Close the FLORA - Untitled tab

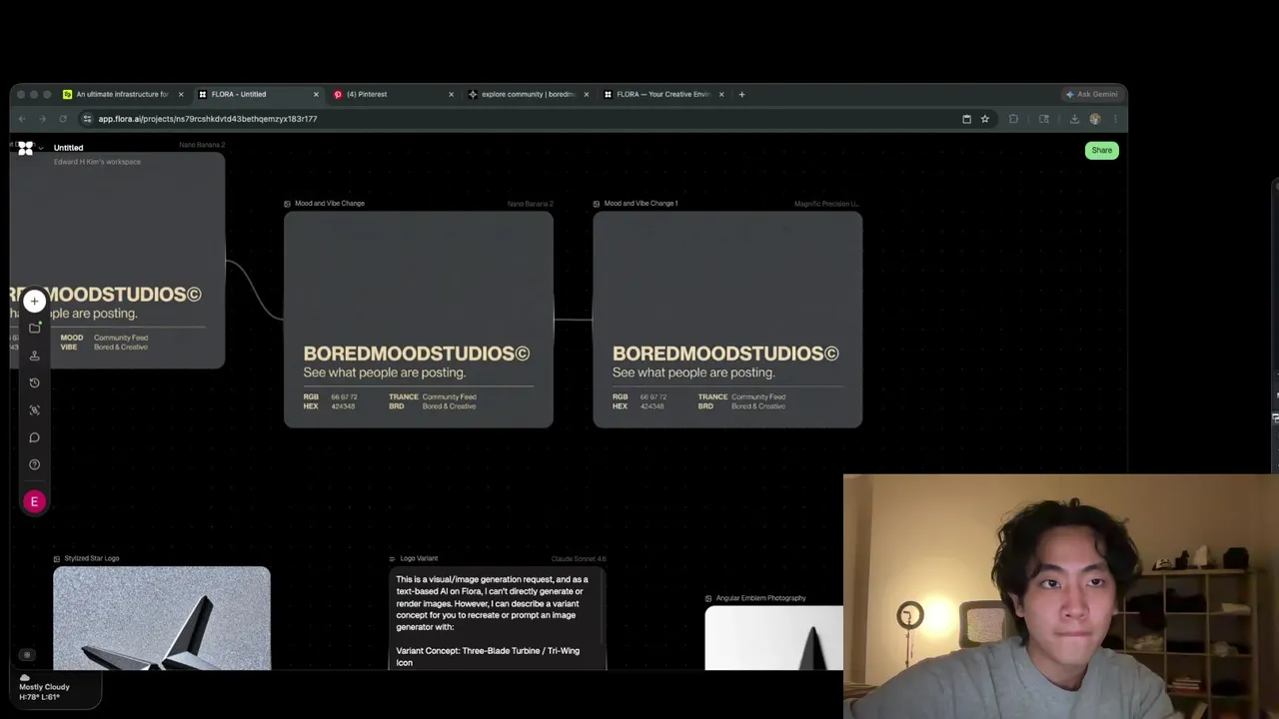coord(316,94)
